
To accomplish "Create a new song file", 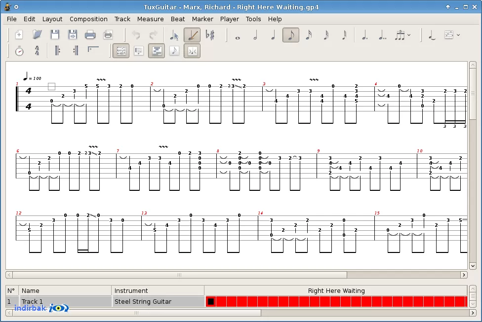I will (x=19, y=35).
